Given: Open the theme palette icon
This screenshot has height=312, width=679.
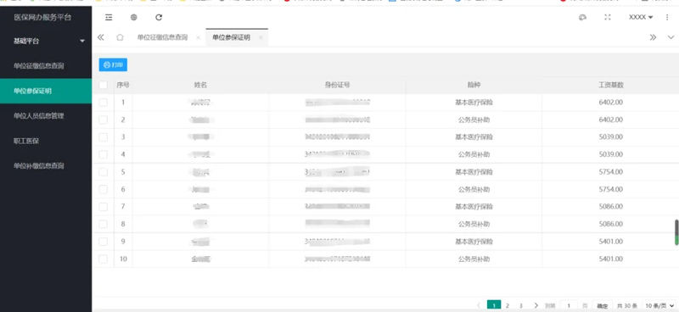Looking at the screenshot, I should pyautogui.click(x=582, y=17).
